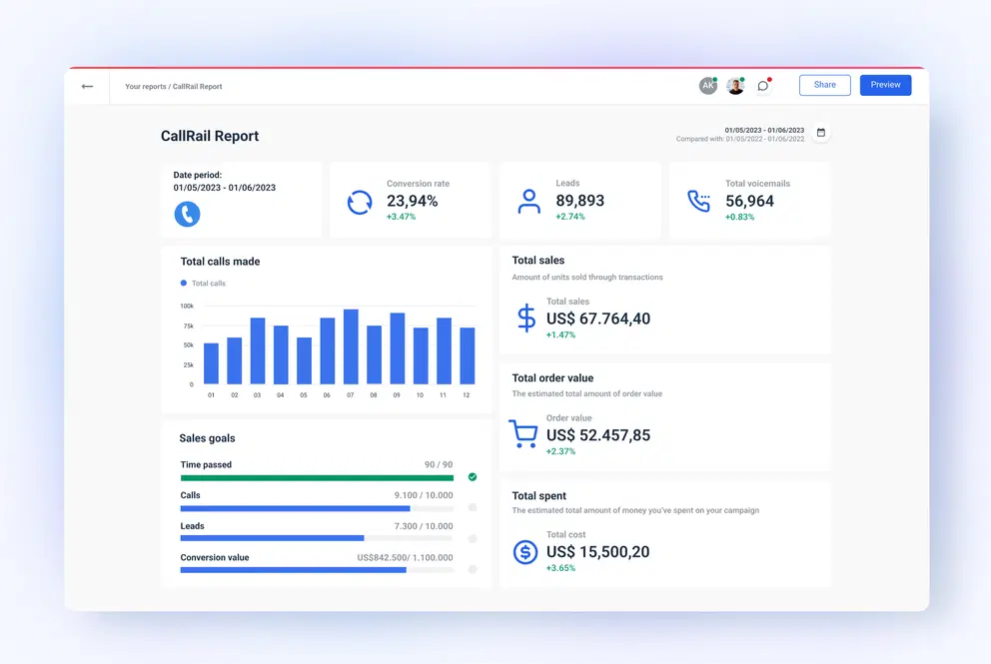Screen dimensions: 991x664
Task: Click the green Time passed checkmark
Action: tap(473, 477)
